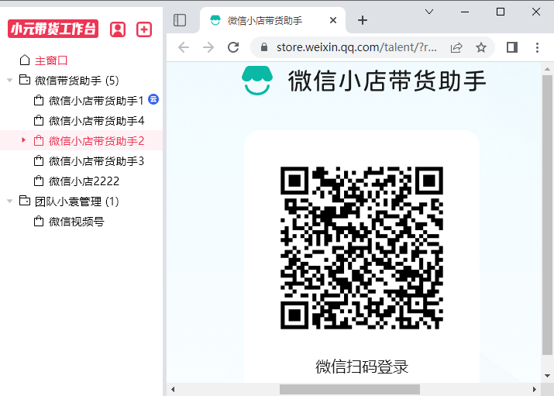Toggle the browser sidebar panel icon
The image size is (554, 396).
(x=180, y=20)
